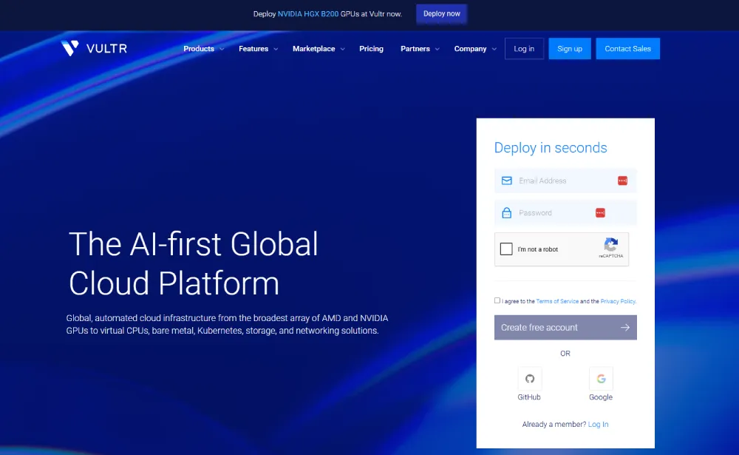Screen dimensions: 739x455
Task: Open the Marketplace menu
Action: pyautogui.click(x=314, y=49)
